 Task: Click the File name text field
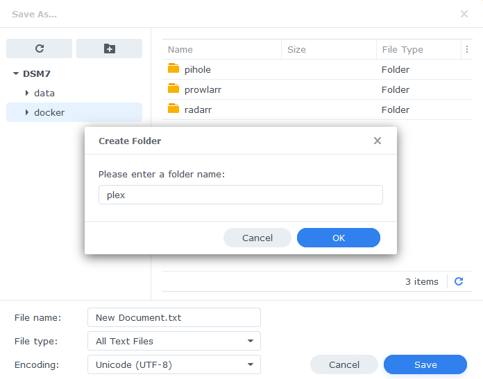pyautogui.click(x=174, y=317)
